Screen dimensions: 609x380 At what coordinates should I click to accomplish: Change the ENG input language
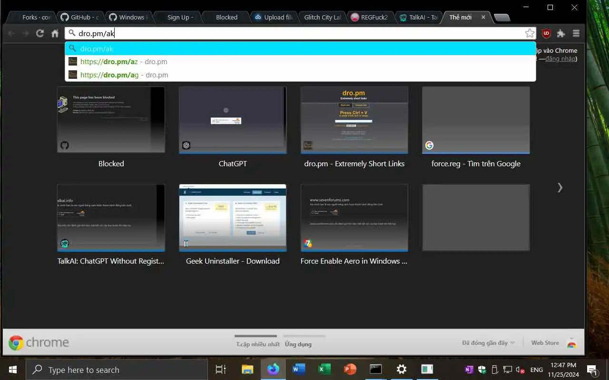click(537, 370)
